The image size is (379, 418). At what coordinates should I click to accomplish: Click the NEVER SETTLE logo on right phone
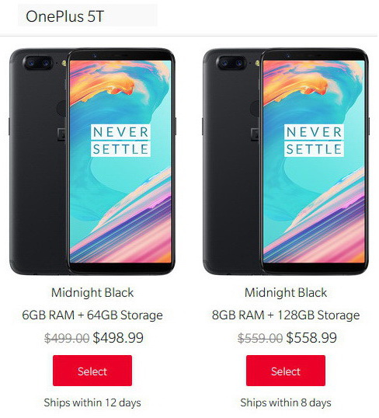click(x=314, y=141)
